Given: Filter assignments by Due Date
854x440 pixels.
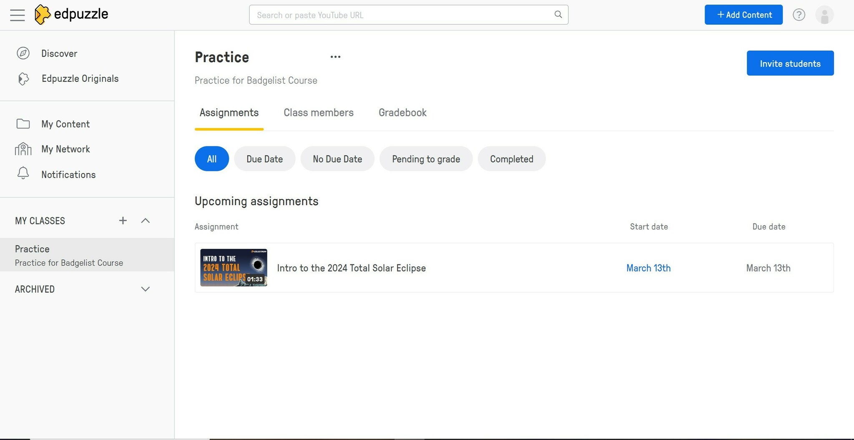Looking at the screenshot, I should [x=264, y=159].
